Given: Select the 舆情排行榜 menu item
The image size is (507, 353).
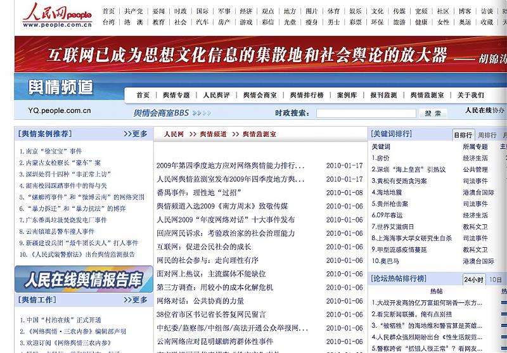Looking at the screenshot, I should click(307, 95).
